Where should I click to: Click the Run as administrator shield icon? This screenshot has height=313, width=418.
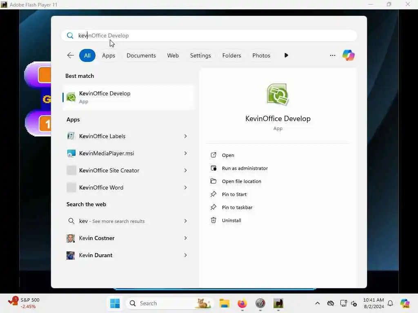pyautogui.click(x=213, y=168)
